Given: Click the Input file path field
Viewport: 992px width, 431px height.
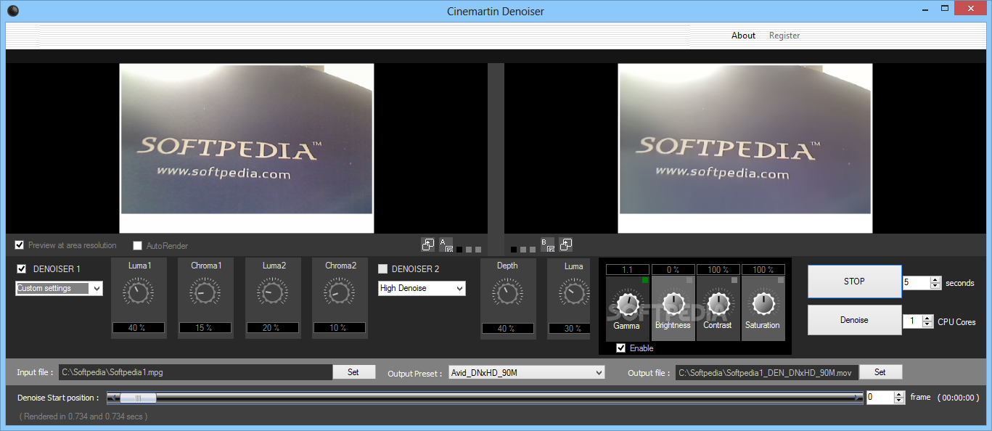Looking at the screenshot, I should pyautogui.click(x=195, y=372).
